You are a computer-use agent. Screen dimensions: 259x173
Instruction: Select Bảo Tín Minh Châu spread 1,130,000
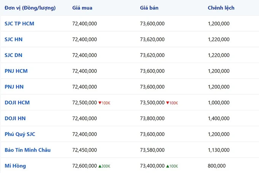coord(219,150)
